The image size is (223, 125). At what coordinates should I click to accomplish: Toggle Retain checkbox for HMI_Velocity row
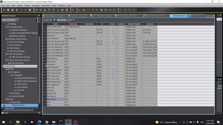tap(112, 59)
